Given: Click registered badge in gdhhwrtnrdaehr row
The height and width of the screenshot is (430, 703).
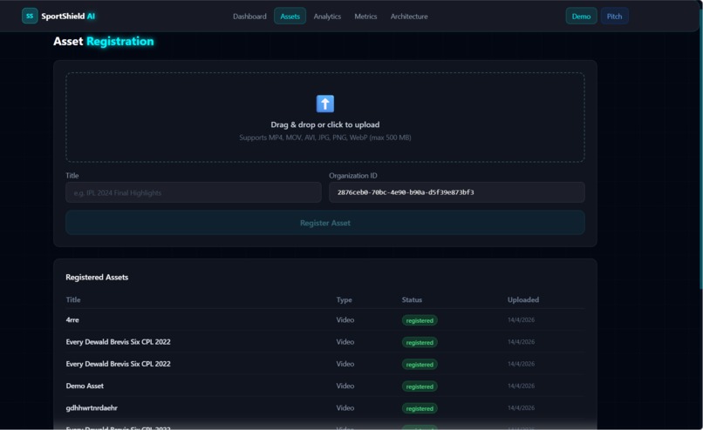Looking at the screenshot, I should (420, 408).
